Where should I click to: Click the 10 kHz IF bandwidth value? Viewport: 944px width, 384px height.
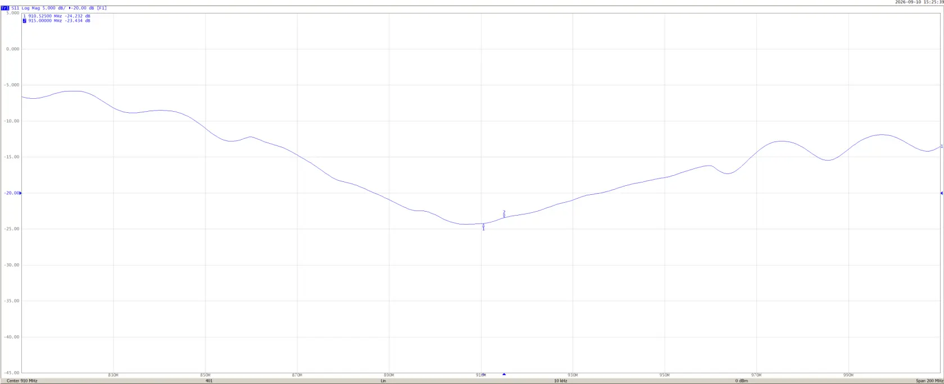click(560, 381)
